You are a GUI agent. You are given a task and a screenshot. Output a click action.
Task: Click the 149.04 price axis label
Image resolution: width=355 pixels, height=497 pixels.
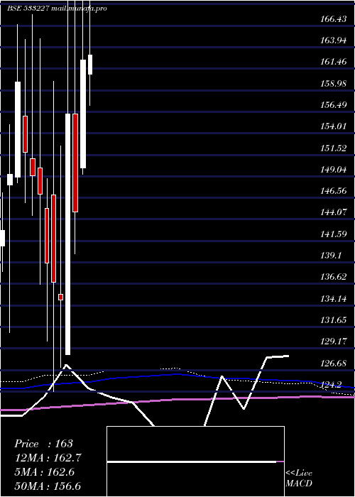click(x=334, y=170)
